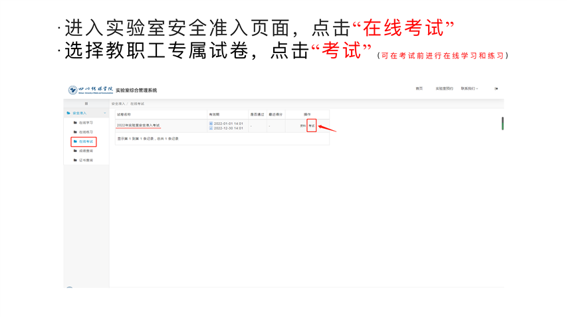The height and width of the screenshot is (318, 567).
Task: Click the start-date calendar icon in 有效期
Action: coord(211,123)
